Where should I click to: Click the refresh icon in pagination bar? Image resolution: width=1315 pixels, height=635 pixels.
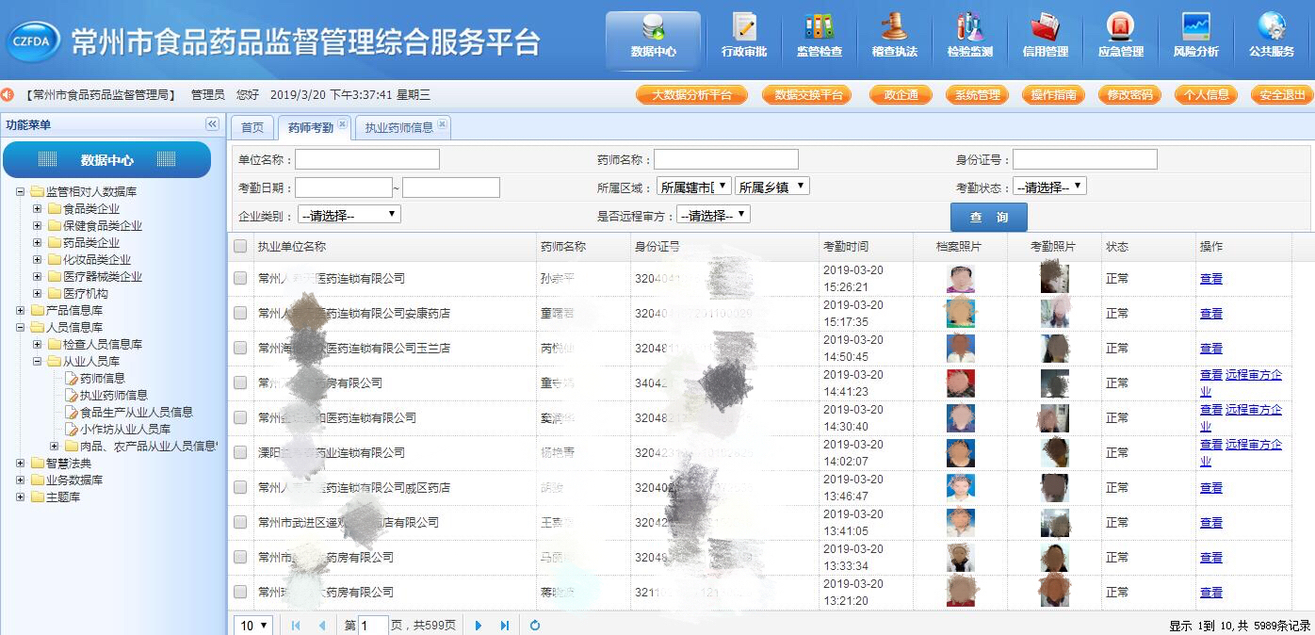535,625
